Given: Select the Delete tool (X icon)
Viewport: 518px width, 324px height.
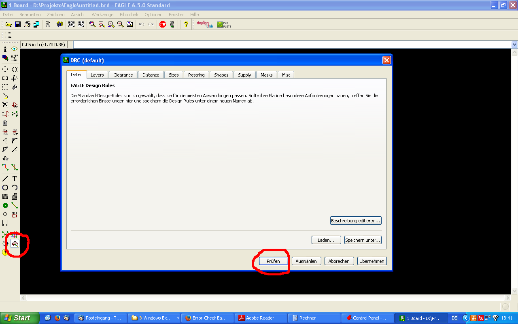Looking at the screenshot, I should tap(5, 105).
